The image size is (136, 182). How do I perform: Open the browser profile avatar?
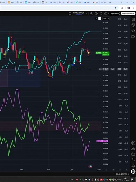pos(129,8)
